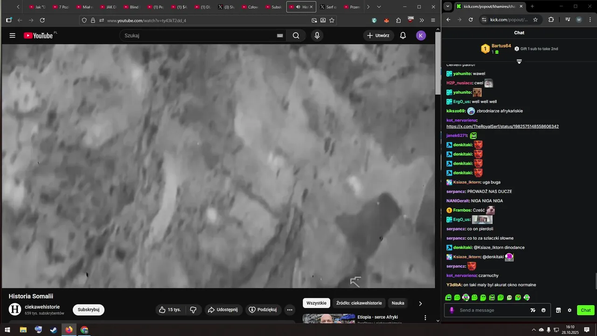Open File Explorer from taskbar
The width and height of the screenshot is (597, 336).
(23, 329)
